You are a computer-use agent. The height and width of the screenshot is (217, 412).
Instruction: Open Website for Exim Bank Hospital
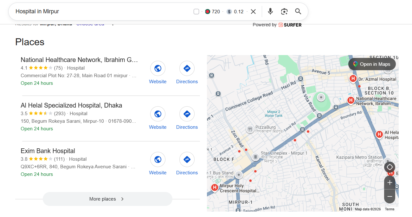point(158,159)
